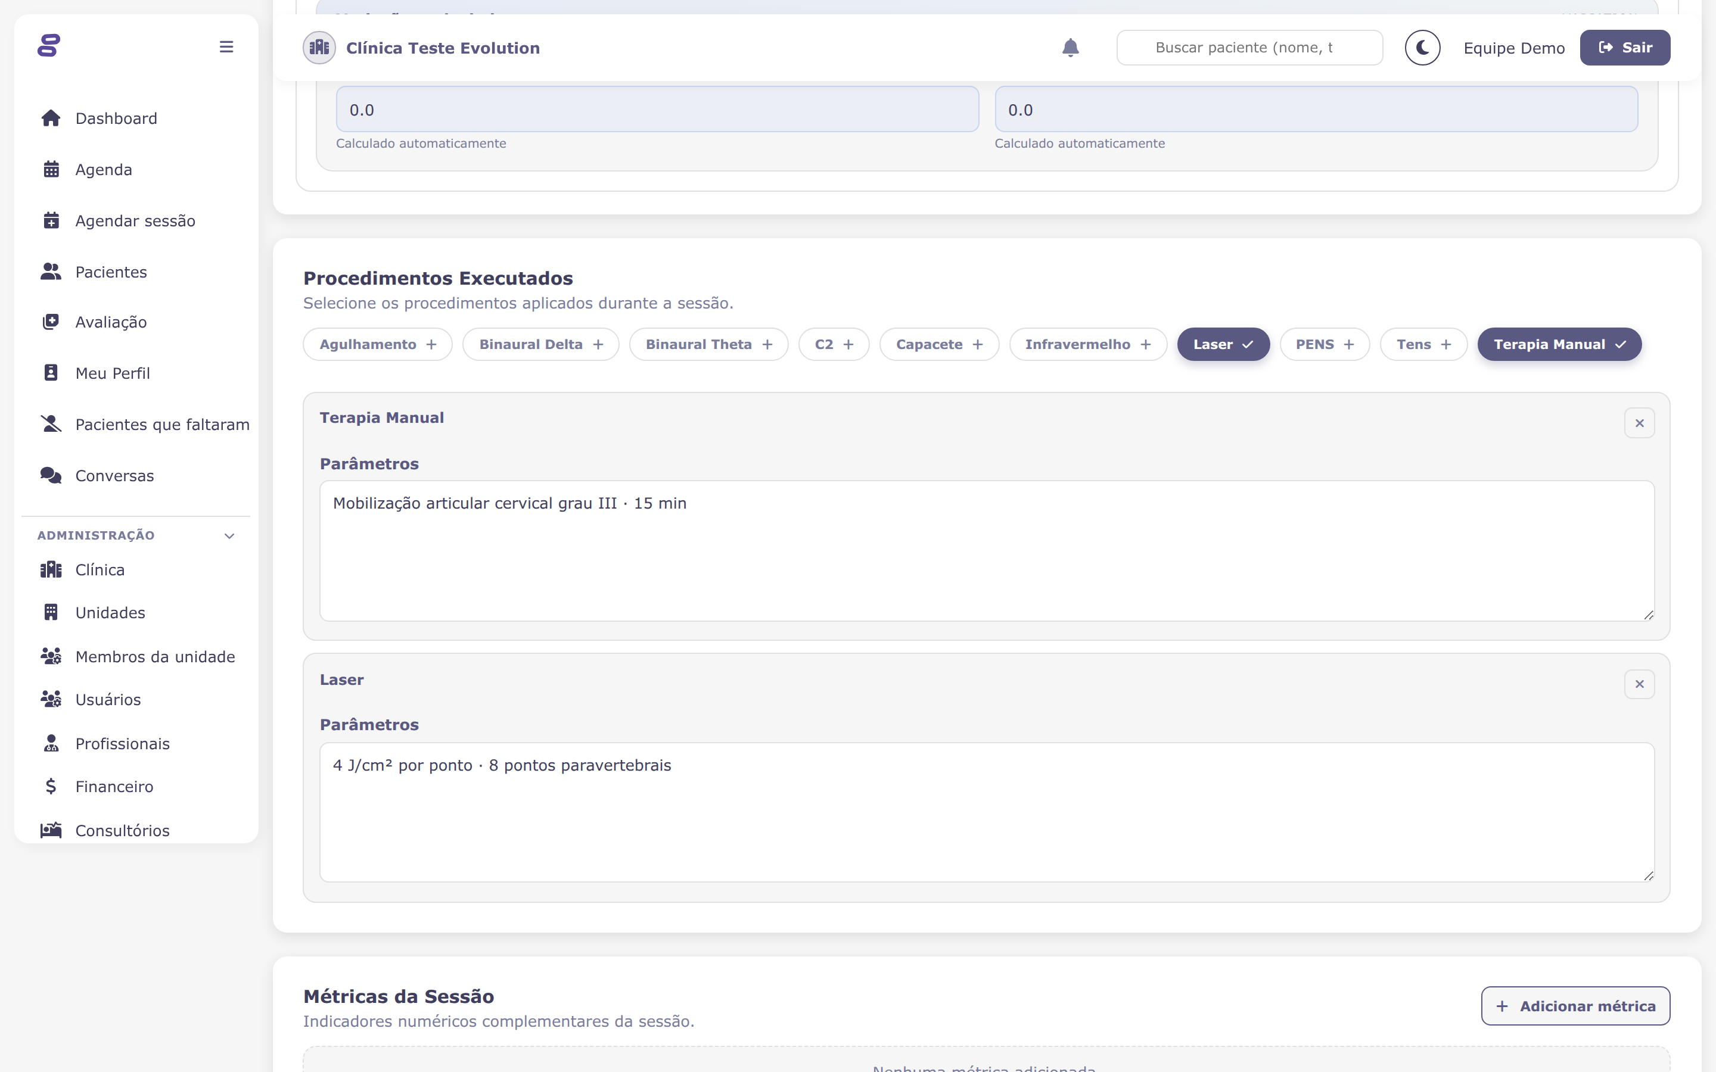This screenshot has width=1716, height=1072.
Task: Click the Dashboard home icon
Action: 51,119
